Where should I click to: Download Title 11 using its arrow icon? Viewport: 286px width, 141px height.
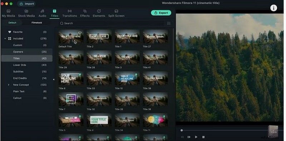point(164,116)
